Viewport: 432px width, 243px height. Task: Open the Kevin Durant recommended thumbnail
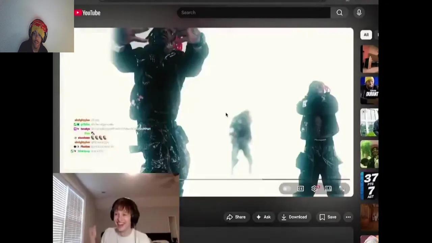click(x=369, y=90)
